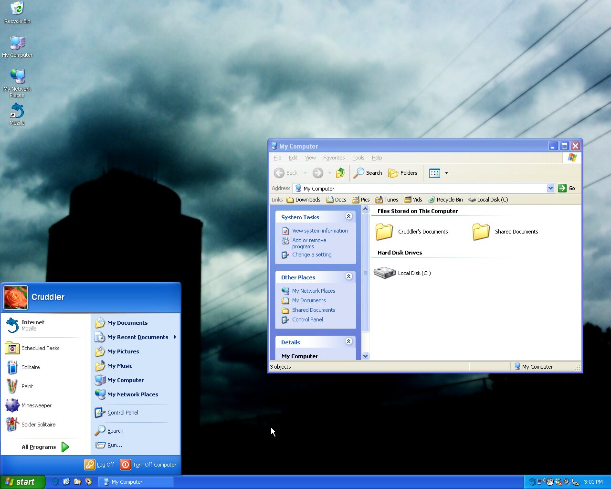The height and width of the screenshot is (489, 611).
Task: Toggle the Folders pane button
Action: (x=403, y=173)
